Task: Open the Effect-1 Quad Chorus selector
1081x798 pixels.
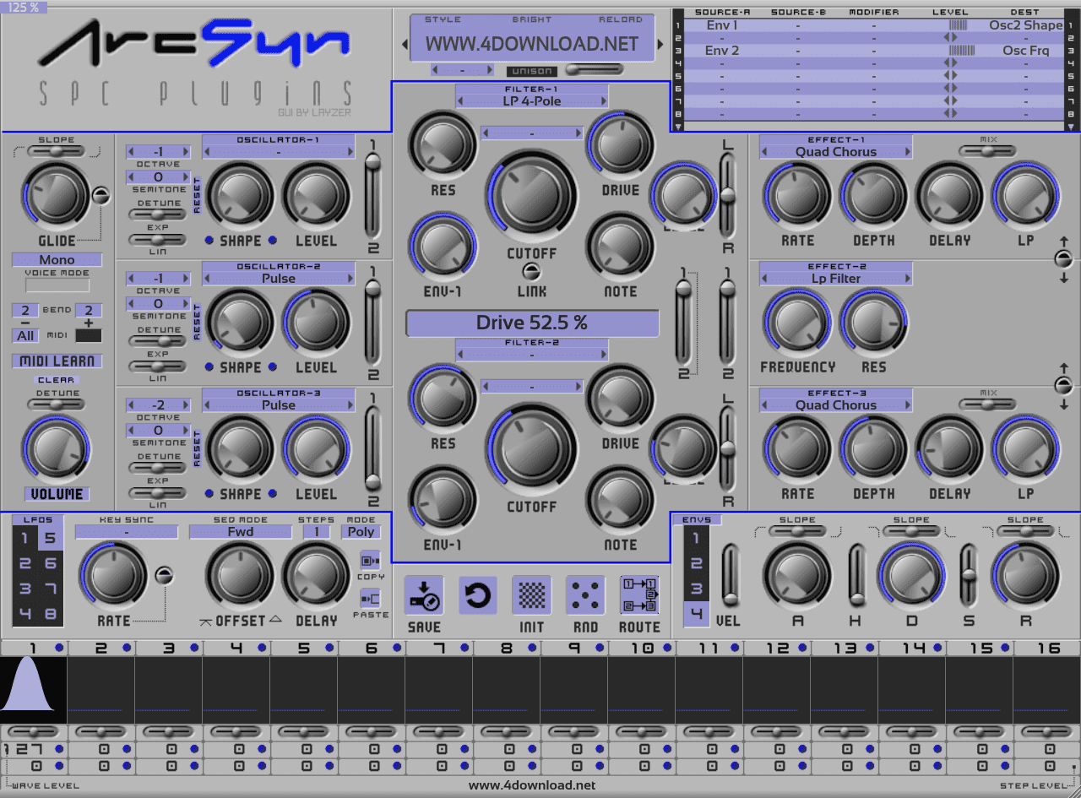Action: (836, 152)
